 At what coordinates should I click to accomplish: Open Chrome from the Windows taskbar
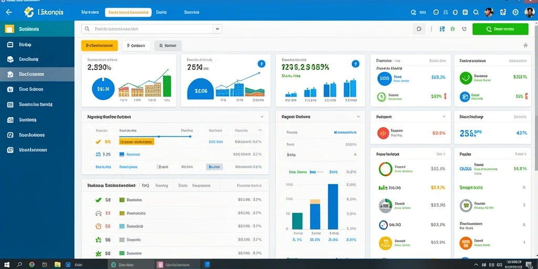32,265
